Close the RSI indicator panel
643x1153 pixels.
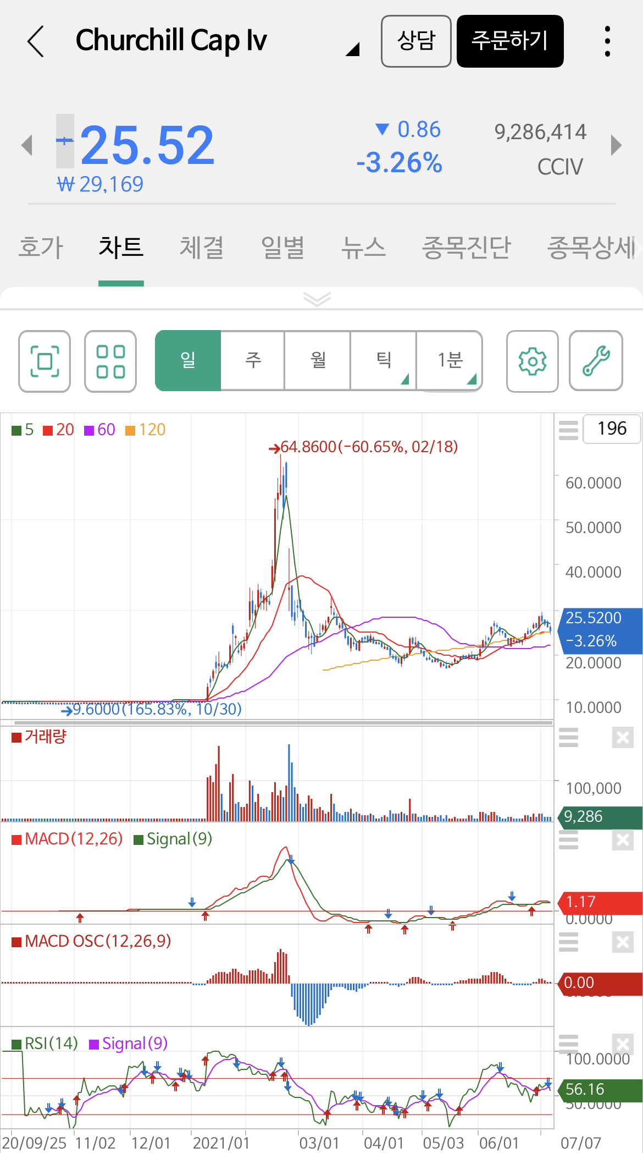(x=623, y=1044)
